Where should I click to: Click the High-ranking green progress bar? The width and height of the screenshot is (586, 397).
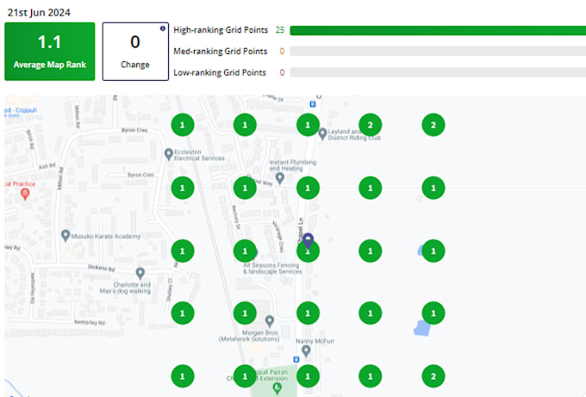point(438,31)
